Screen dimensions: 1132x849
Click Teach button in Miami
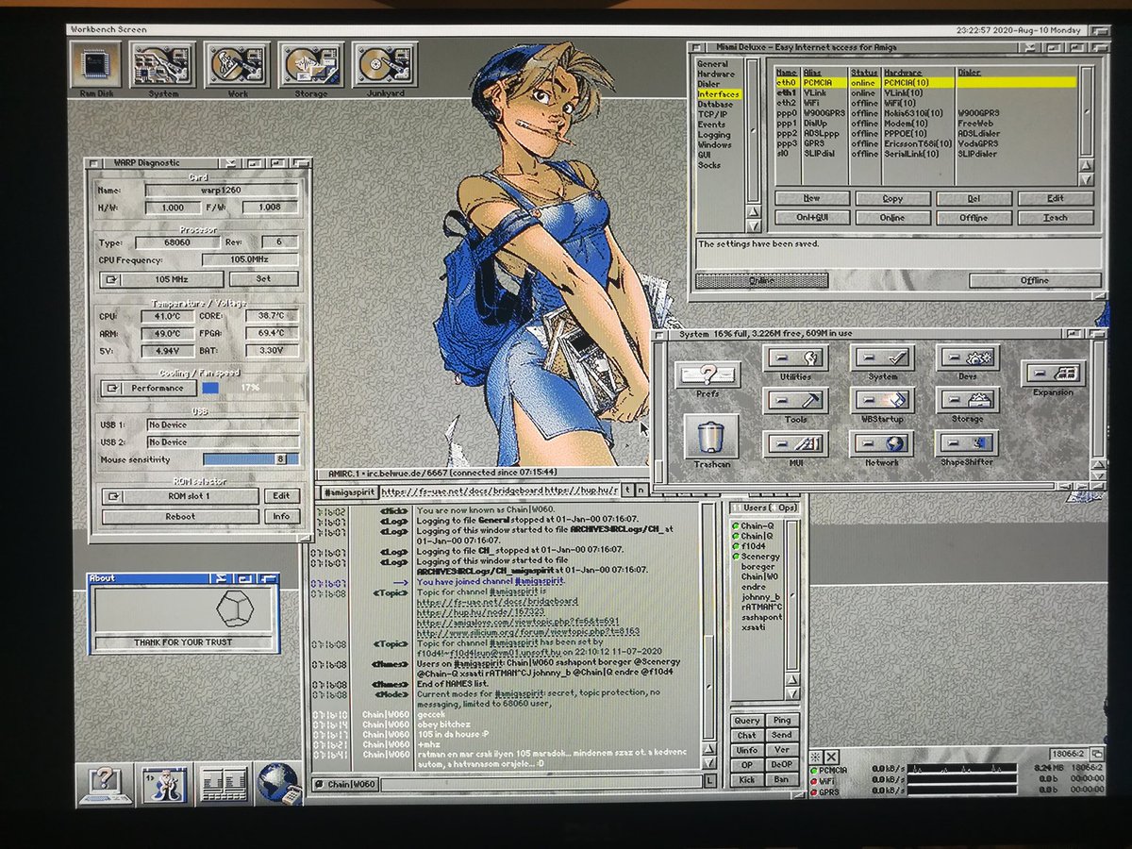point(1056,218)
